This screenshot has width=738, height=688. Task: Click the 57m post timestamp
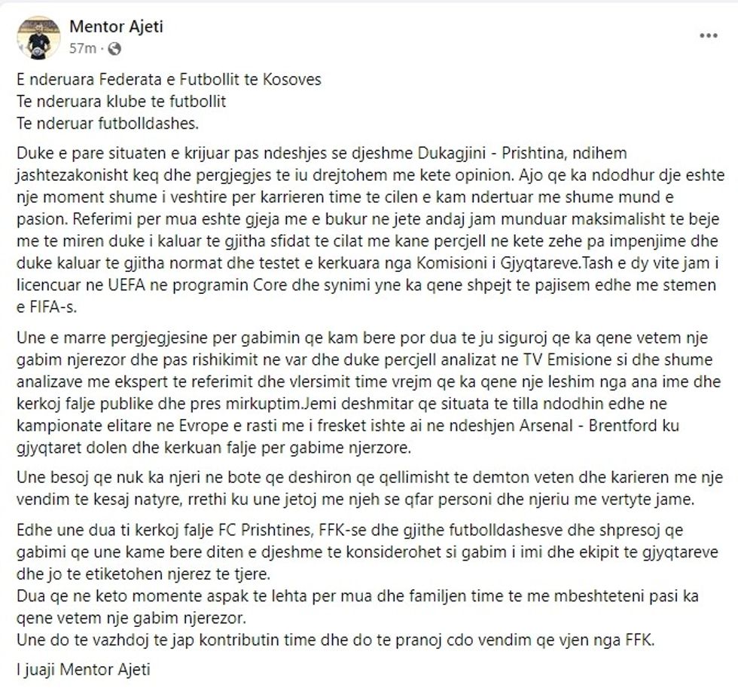(82, 49)
